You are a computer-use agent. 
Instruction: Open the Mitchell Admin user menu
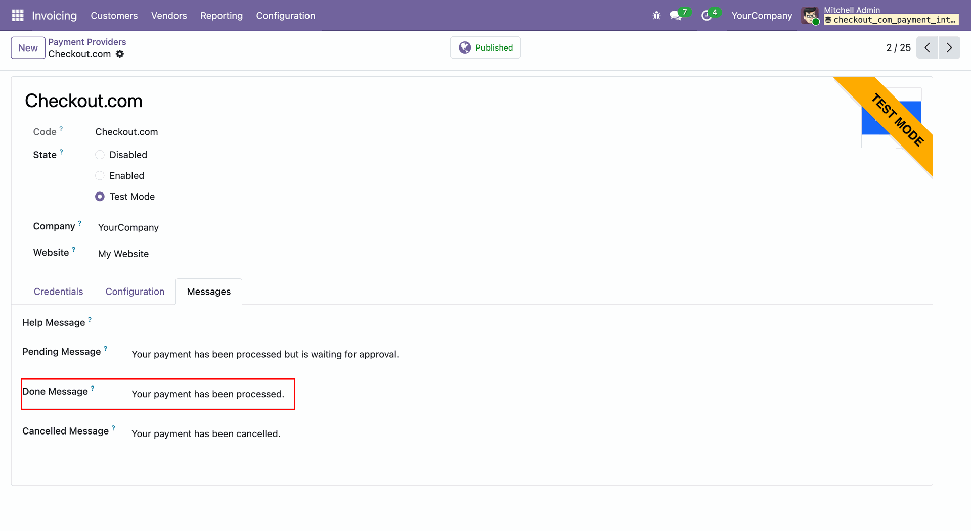tap(880, 16)
